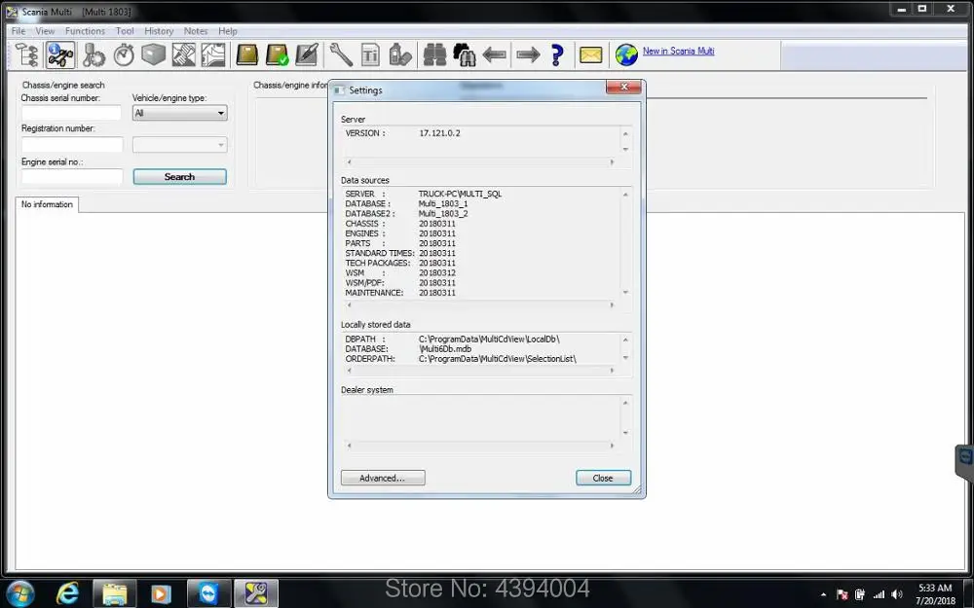Screen dimensions: 974x608
Task: Select the tree structure icon in toolbar
Action: click(27, 54)
